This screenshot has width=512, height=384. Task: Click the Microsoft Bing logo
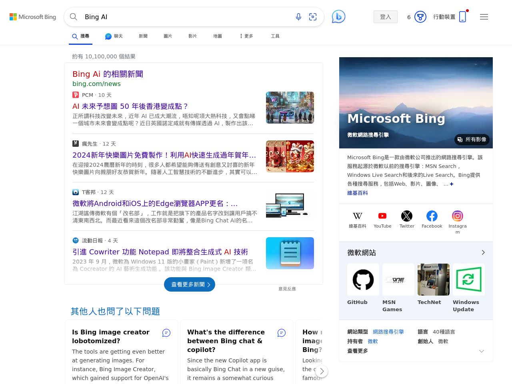[x=33, y=17]
